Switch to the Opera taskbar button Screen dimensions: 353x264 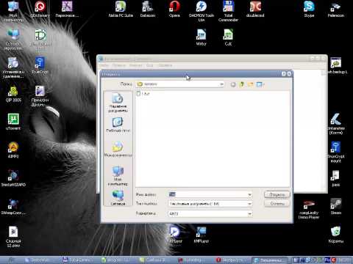point(231,260)
